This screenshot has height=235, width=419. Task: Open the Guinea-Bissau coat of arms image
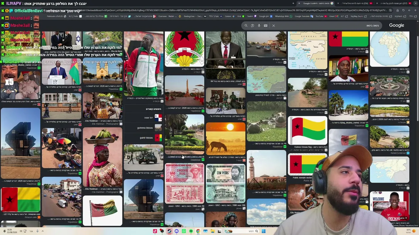click(184, 49)
